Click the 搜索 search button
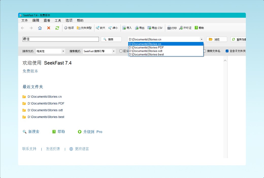The image size is (264, 178). pos(111,39)
